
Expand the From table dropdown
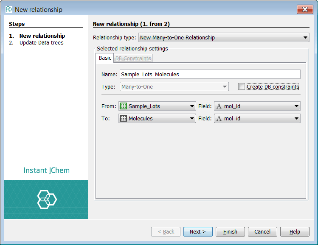192,106
